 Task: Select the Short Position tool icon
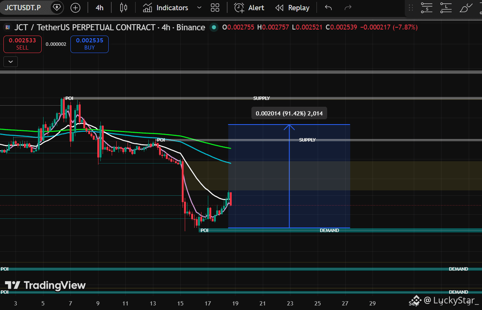coord(427,8)
